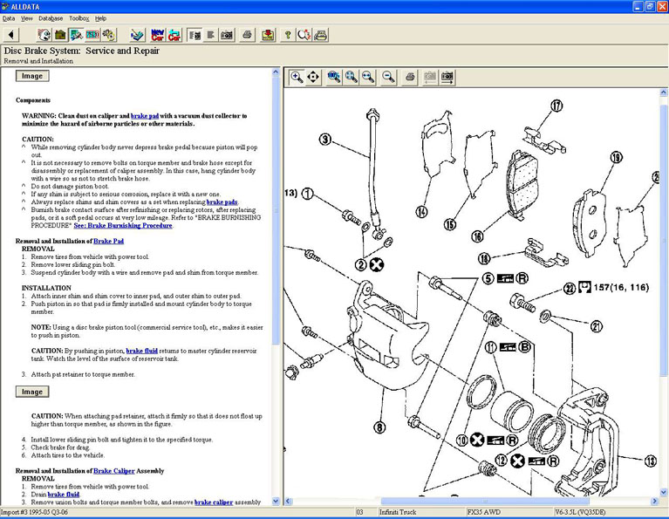The width and height of the screenshot is (669, 519).
Task: Select the zoom in magnifier tool
Action: [297, 77]
